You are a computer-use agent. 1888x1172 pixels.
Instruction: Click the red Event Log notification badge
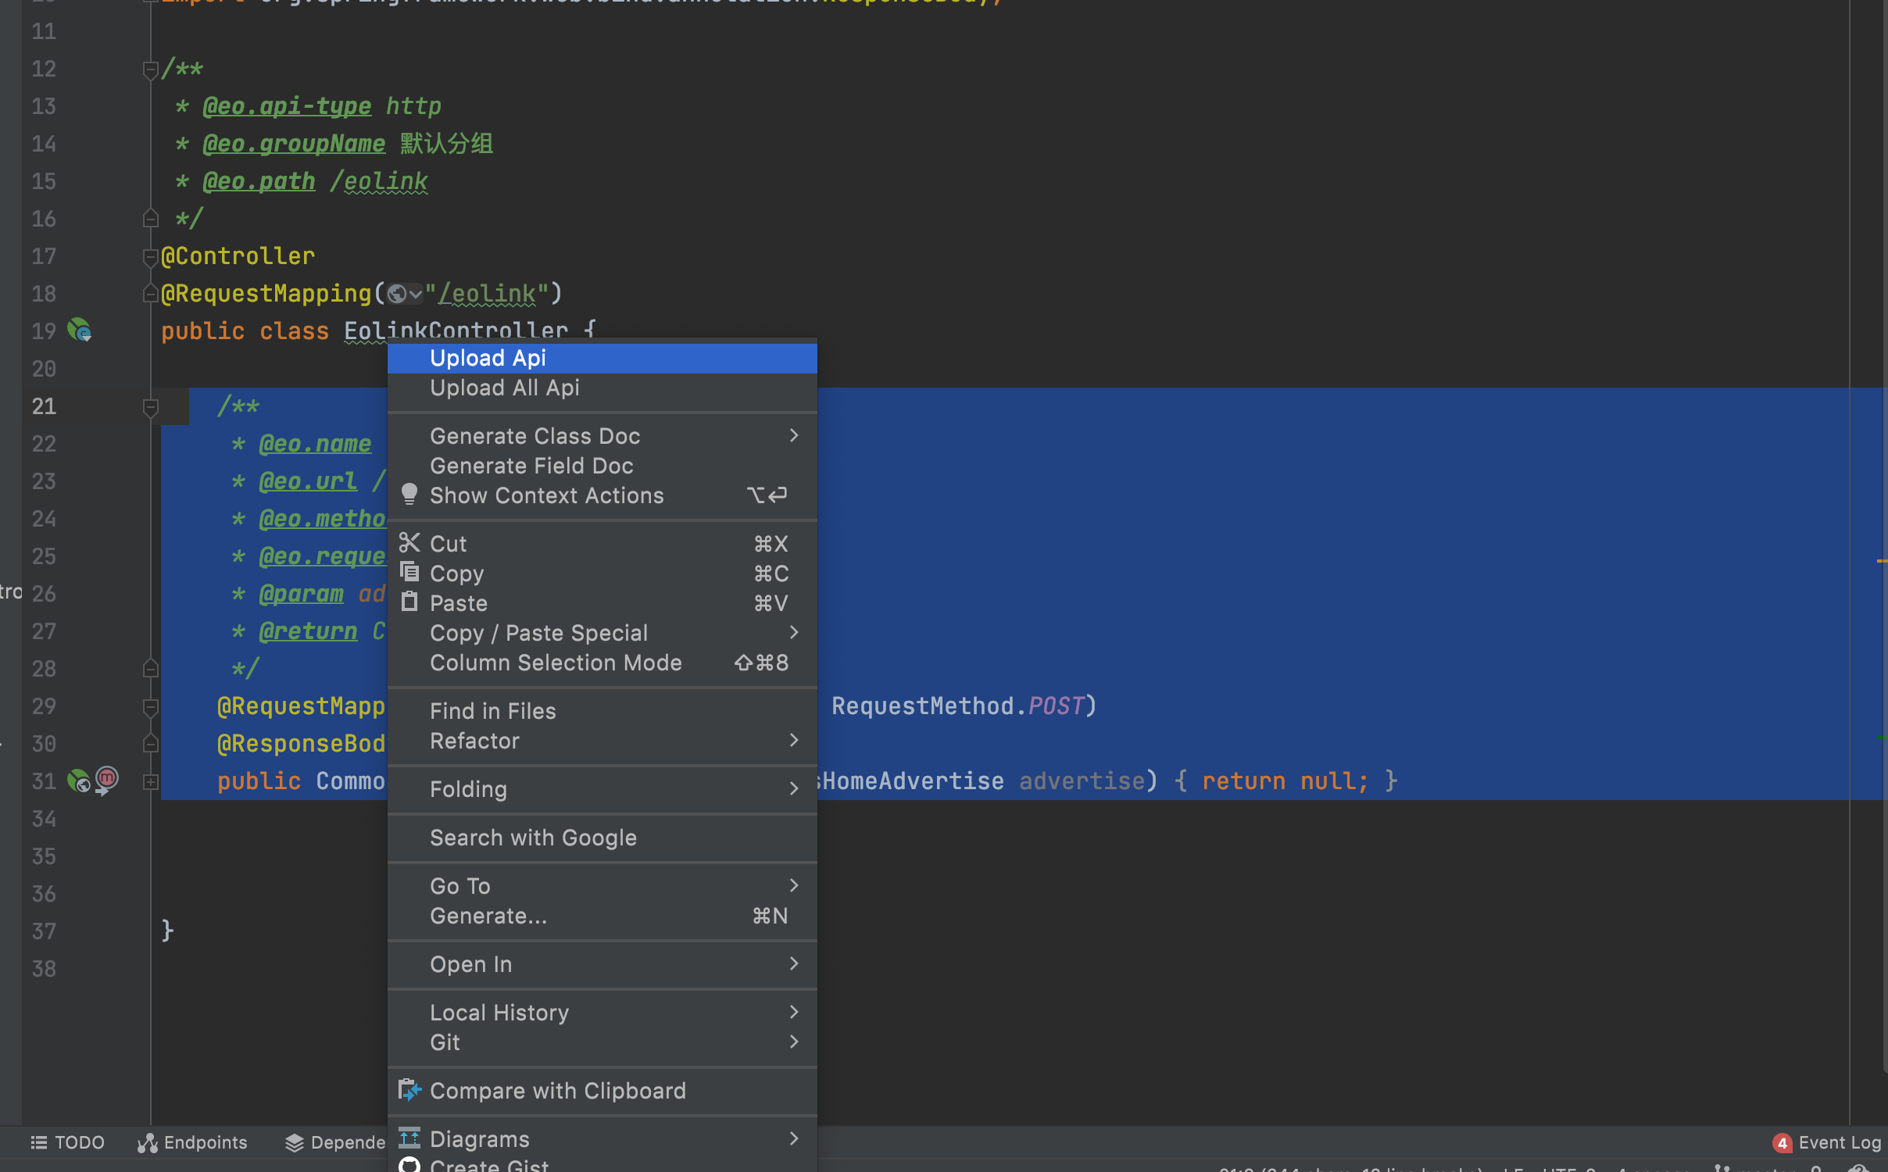point(1782,1143)
